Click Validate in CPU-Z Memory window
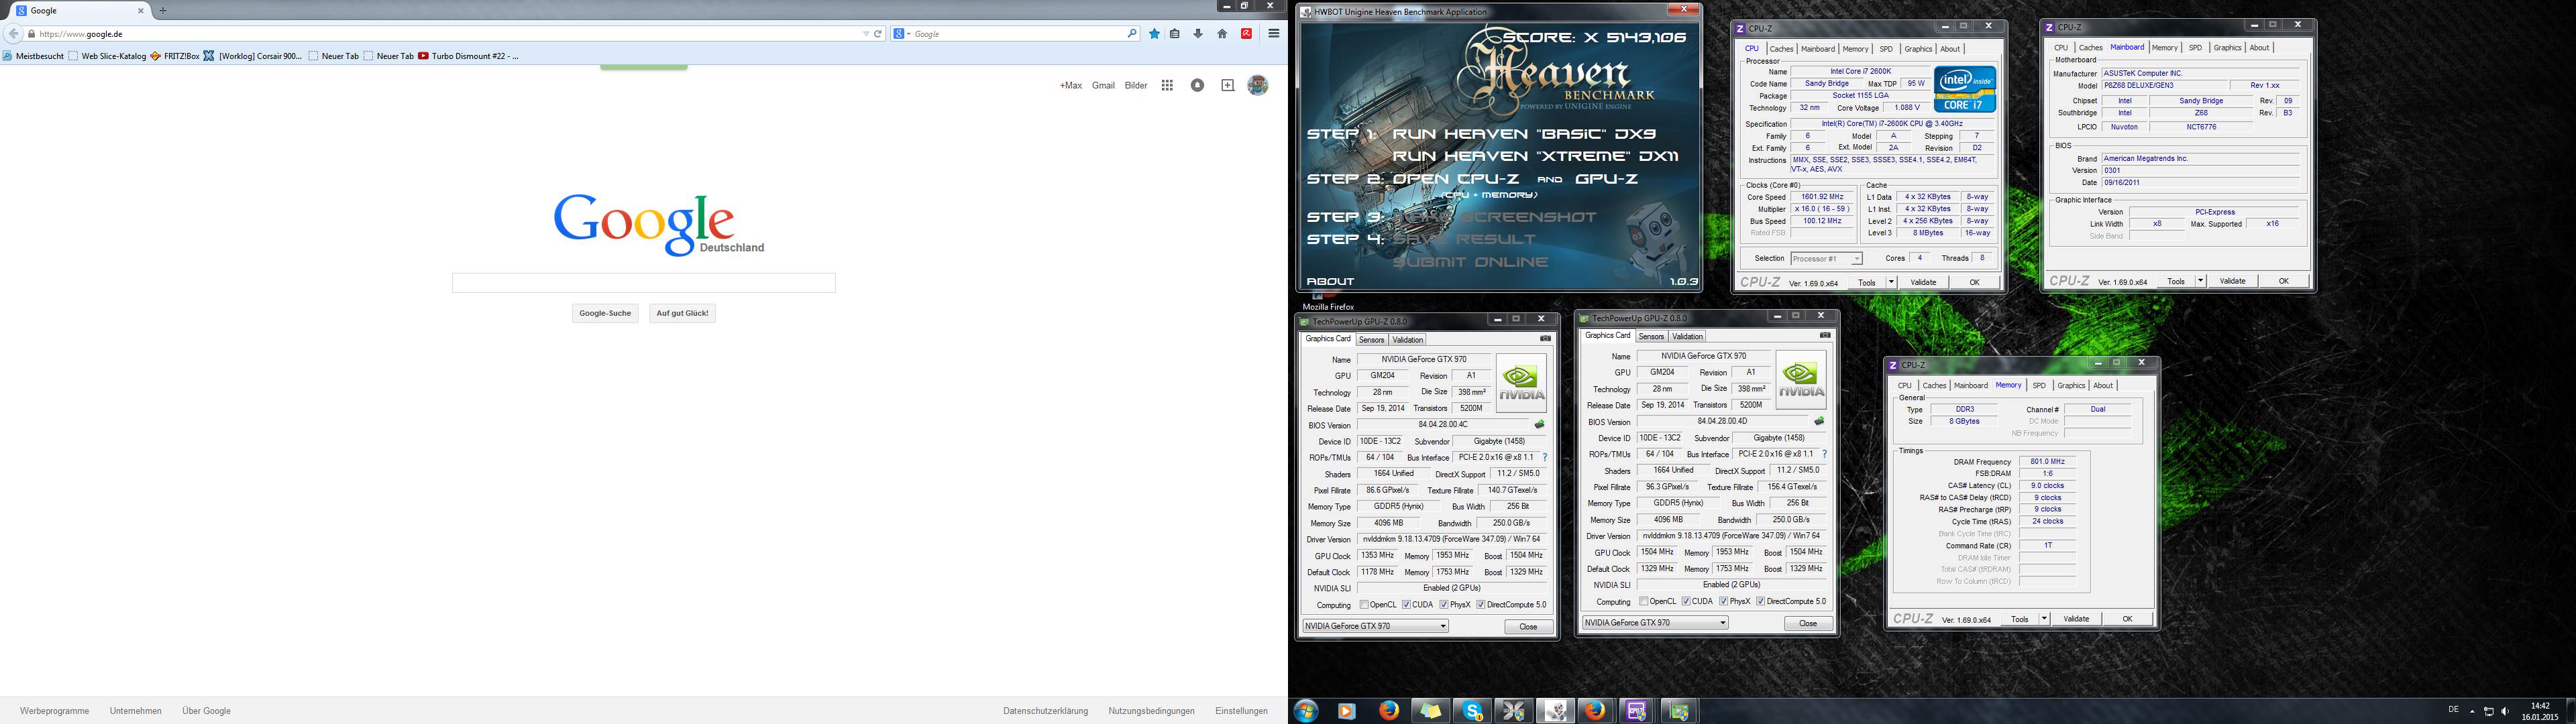Screen dimensions: 2576x724 tap(2076, 620)
